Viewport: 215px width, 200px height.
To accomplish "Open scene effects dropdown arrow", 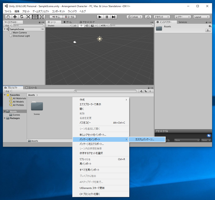I will 96,25.
